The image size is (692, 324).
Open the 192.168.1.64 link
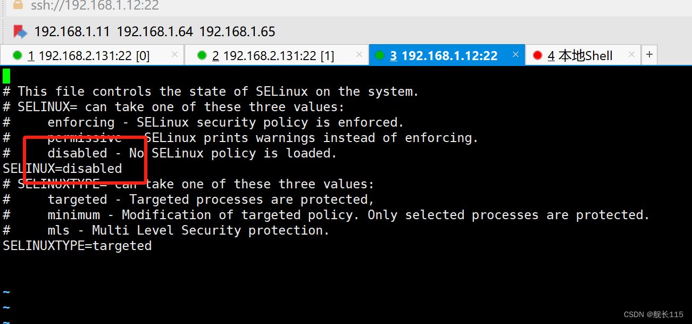[x=155, y=31]
